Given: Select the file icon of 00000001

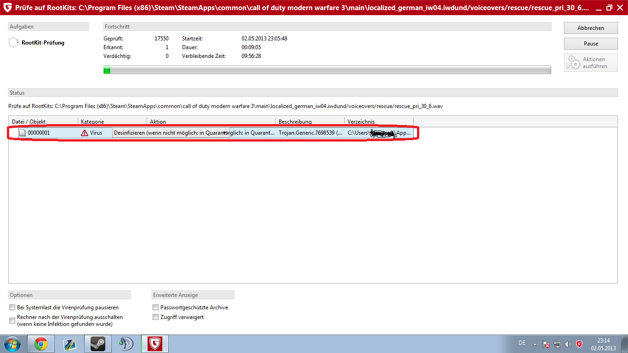Looking at the screenshot, I should (x=22, y=133).
